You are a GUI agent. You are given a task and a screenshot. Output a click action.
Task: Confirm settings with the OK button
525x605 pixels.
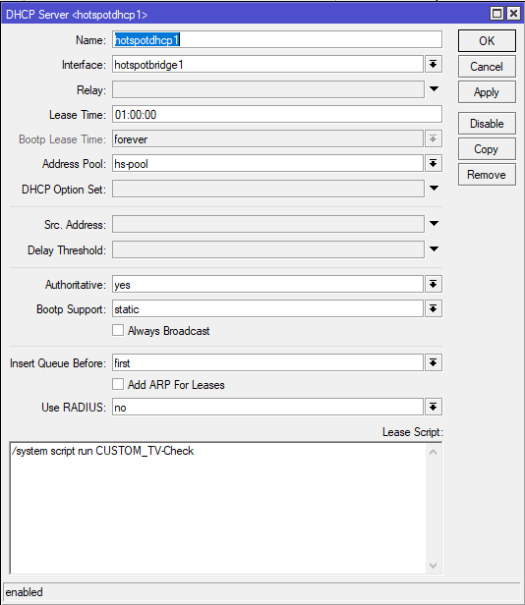(x=487, y=41)
